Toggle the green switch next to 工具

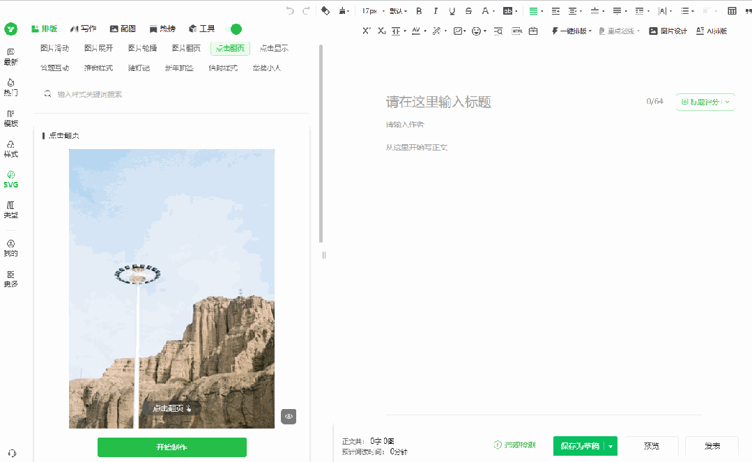tap(233, 29)
